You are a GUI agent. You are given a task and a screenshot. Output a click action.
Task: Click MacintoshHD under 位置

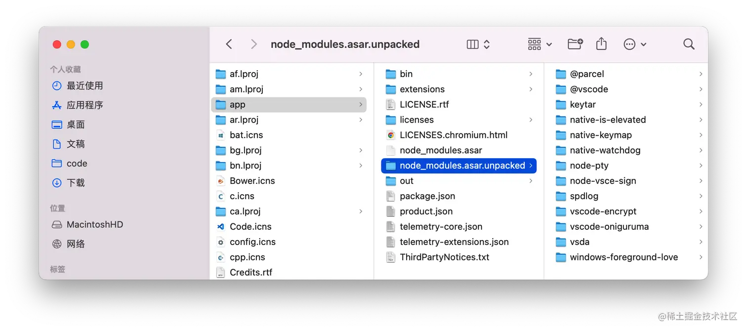click(94, 224)
